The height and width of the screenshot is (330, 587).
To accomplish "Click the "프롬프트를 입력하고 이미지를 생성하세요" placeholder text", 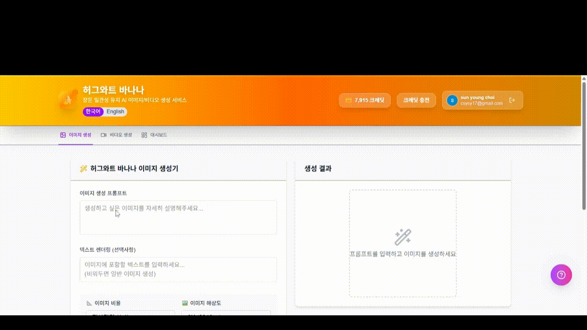I will [403, 254].
